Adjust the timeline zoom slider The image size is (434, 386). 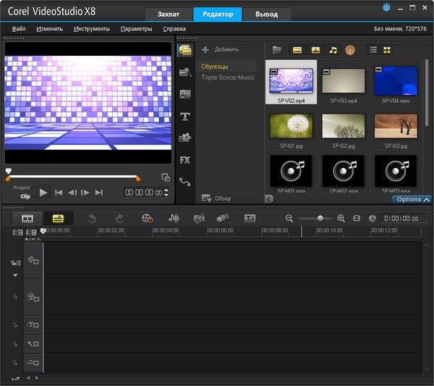[x=320, y=218]
